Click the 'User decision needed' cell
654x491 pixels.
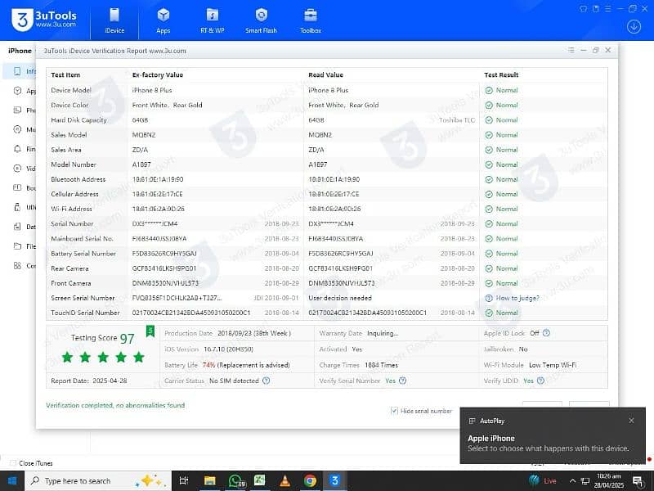click(x=340, y=298)
